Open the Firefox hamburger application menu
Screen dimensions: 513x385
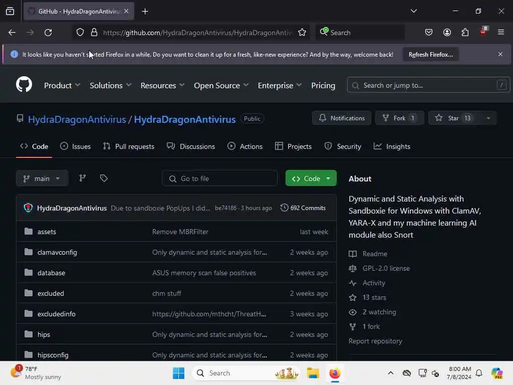coord(501,32)
